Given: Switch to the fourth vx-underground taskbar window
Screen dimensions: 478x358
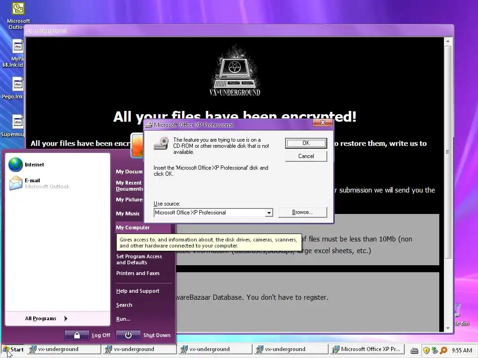Looking at the screenshot, I should coord(291,349).
